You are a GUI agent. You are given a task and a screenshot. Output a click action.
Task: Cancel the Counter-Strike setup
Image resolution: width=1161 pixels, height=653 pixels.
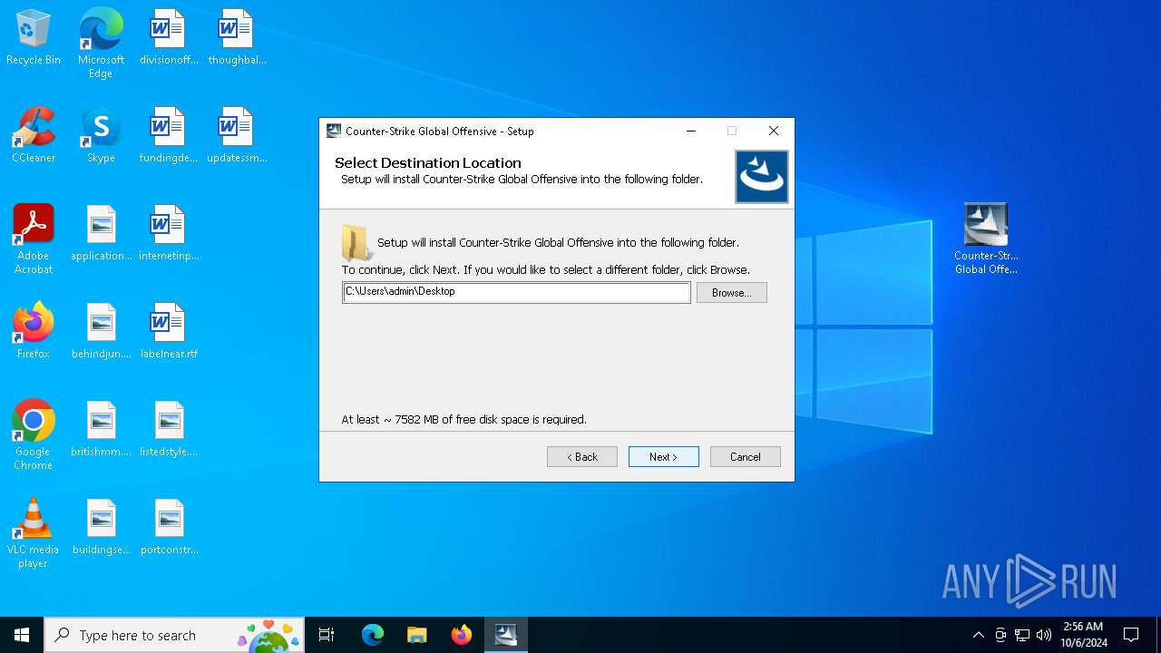(x=746, y=456)
